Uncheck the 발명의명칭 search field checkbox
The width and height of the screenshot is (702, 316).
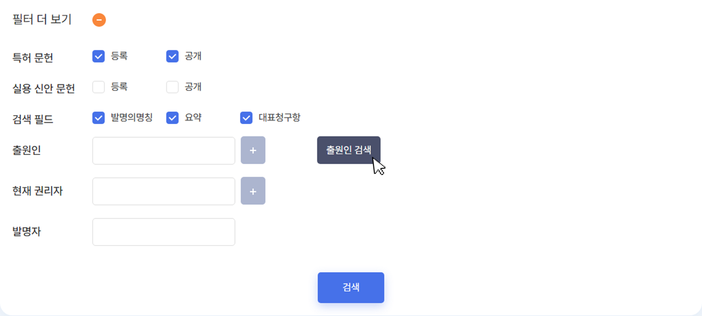(99, 118)
